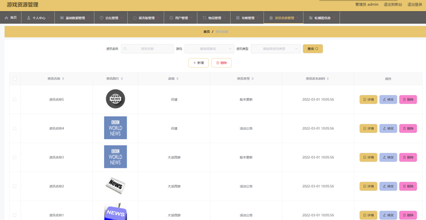Open the globe NEWS image of 资讯名称5
The image size is (426, 220).
116,99
